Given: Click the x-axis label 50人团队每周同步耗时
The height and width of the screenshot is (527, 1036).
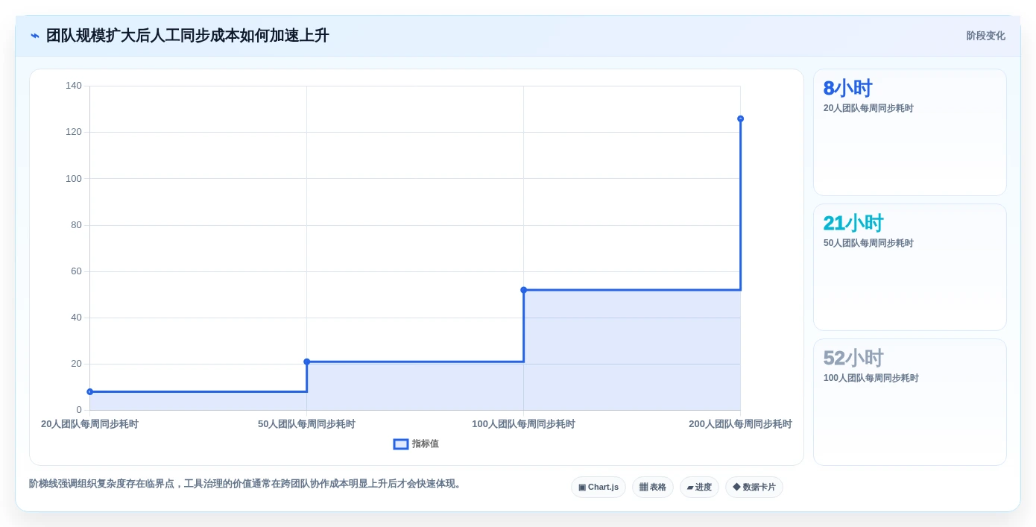Looking at the screenshot, I should point(306,424).
